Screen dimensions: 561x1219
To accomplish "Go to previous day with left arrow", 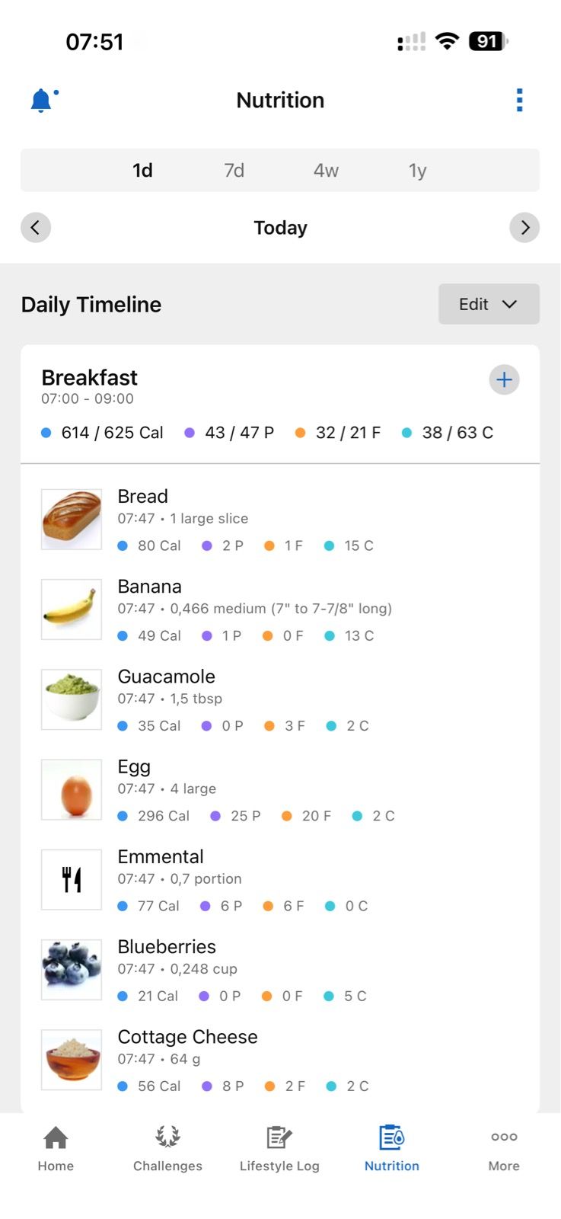I will pyautogui.click(x=35, y=227).
